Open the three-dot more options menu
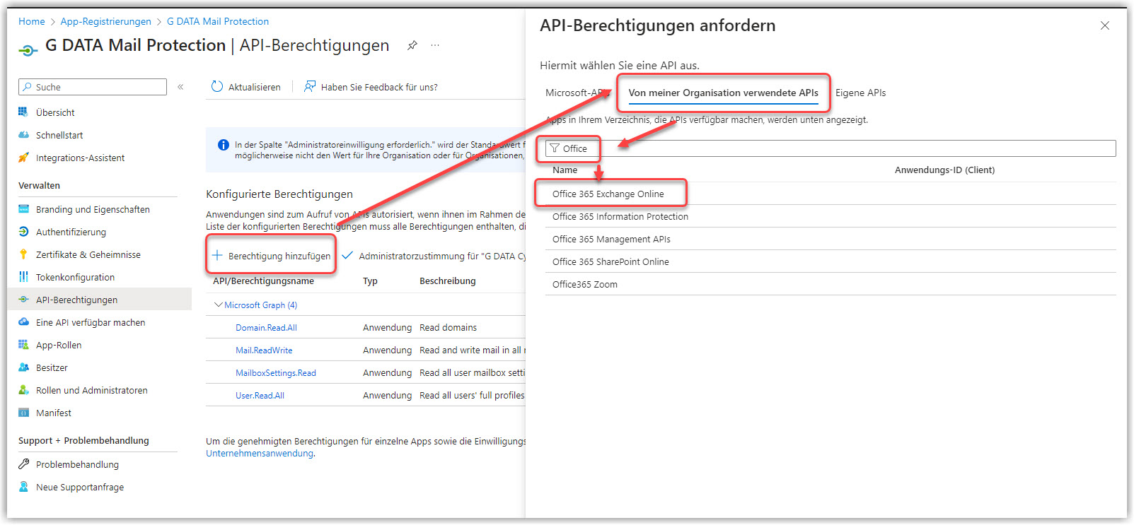Screen dimensions: 1134x525 tap(435, 45)
